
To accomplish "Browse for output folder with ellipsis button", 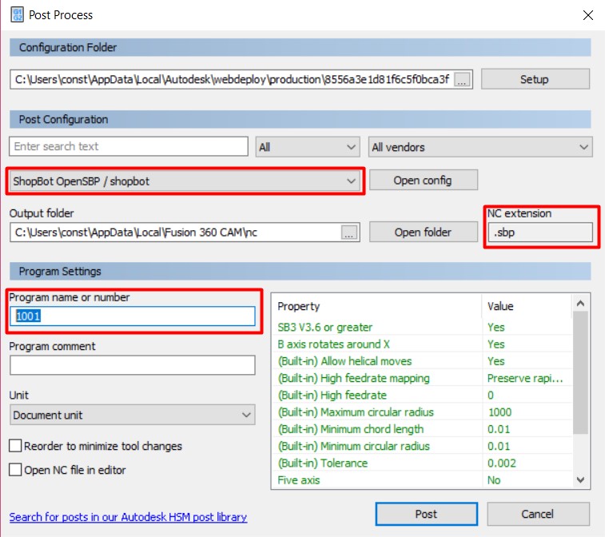I will [349, 233].
